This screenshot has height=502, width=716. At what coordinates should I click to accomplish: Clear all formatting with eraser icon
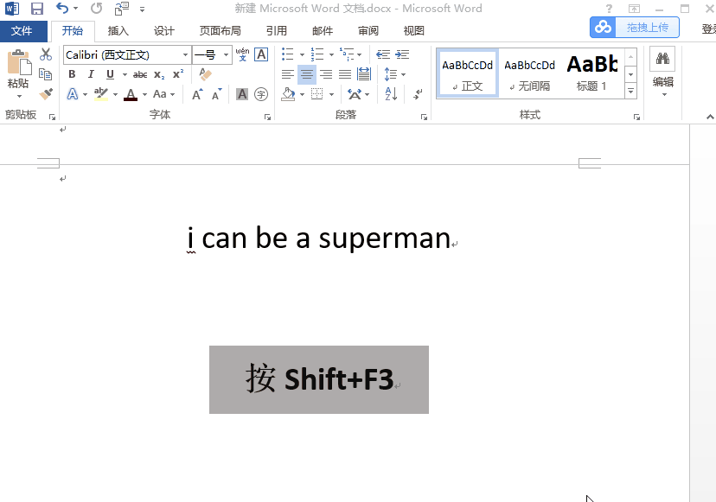(205, 74)
